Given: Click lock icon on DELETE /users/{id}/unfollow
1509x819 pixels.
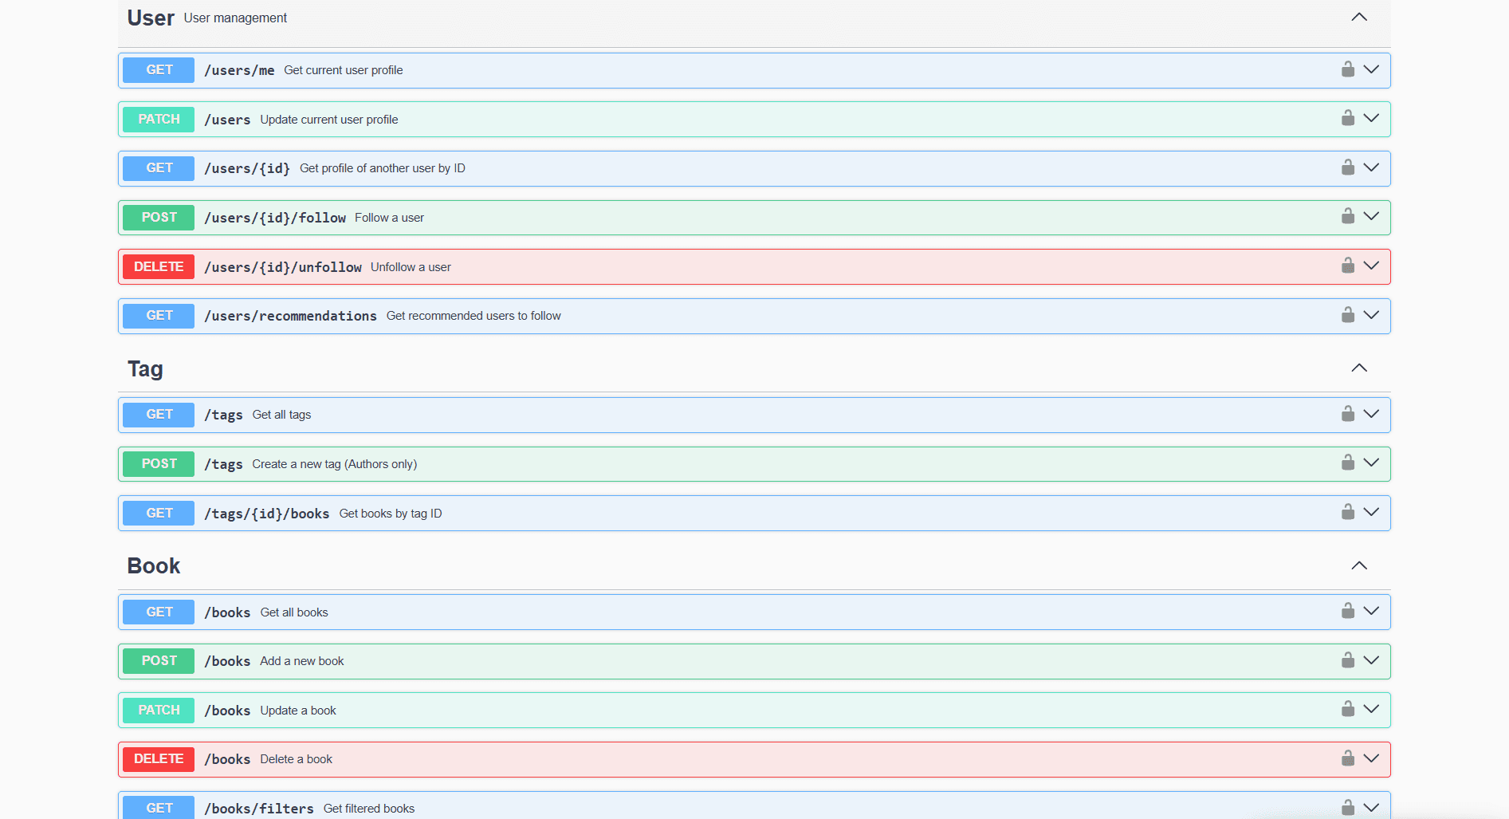Looking at the screenshot, I should pos(1347,266).
